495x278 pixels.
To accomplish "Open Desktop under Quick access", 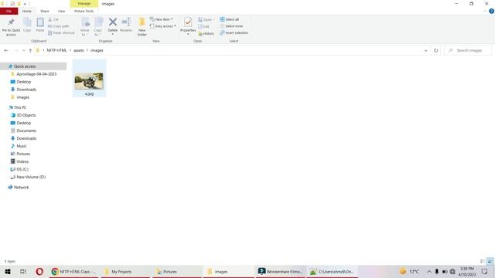I will click(24, 82).
